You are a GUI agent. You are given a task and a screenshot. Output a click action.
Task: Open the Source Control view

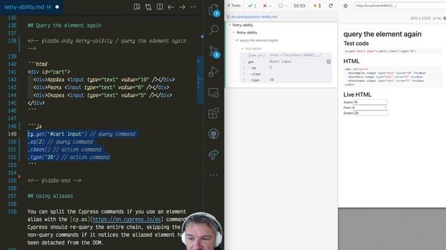point(214,51)
